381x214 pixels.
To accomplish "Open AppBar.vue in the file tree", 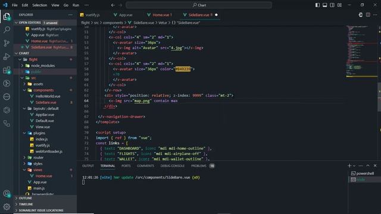I will 45,115.
